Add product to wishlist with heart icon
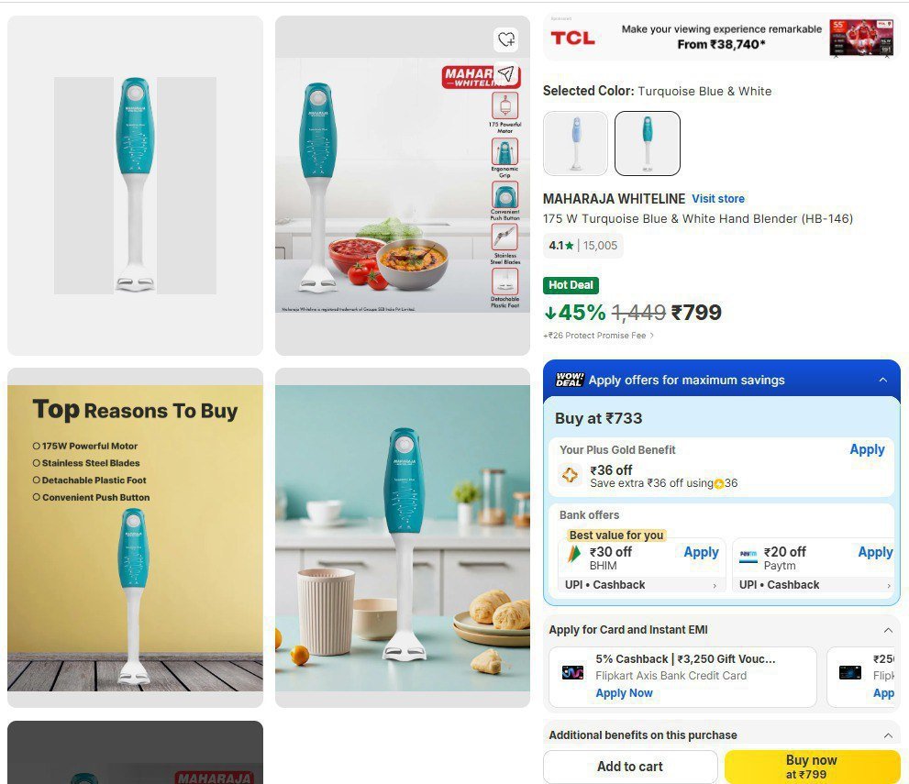This screenshot has width=909, height=784. [x=506, y=39]
